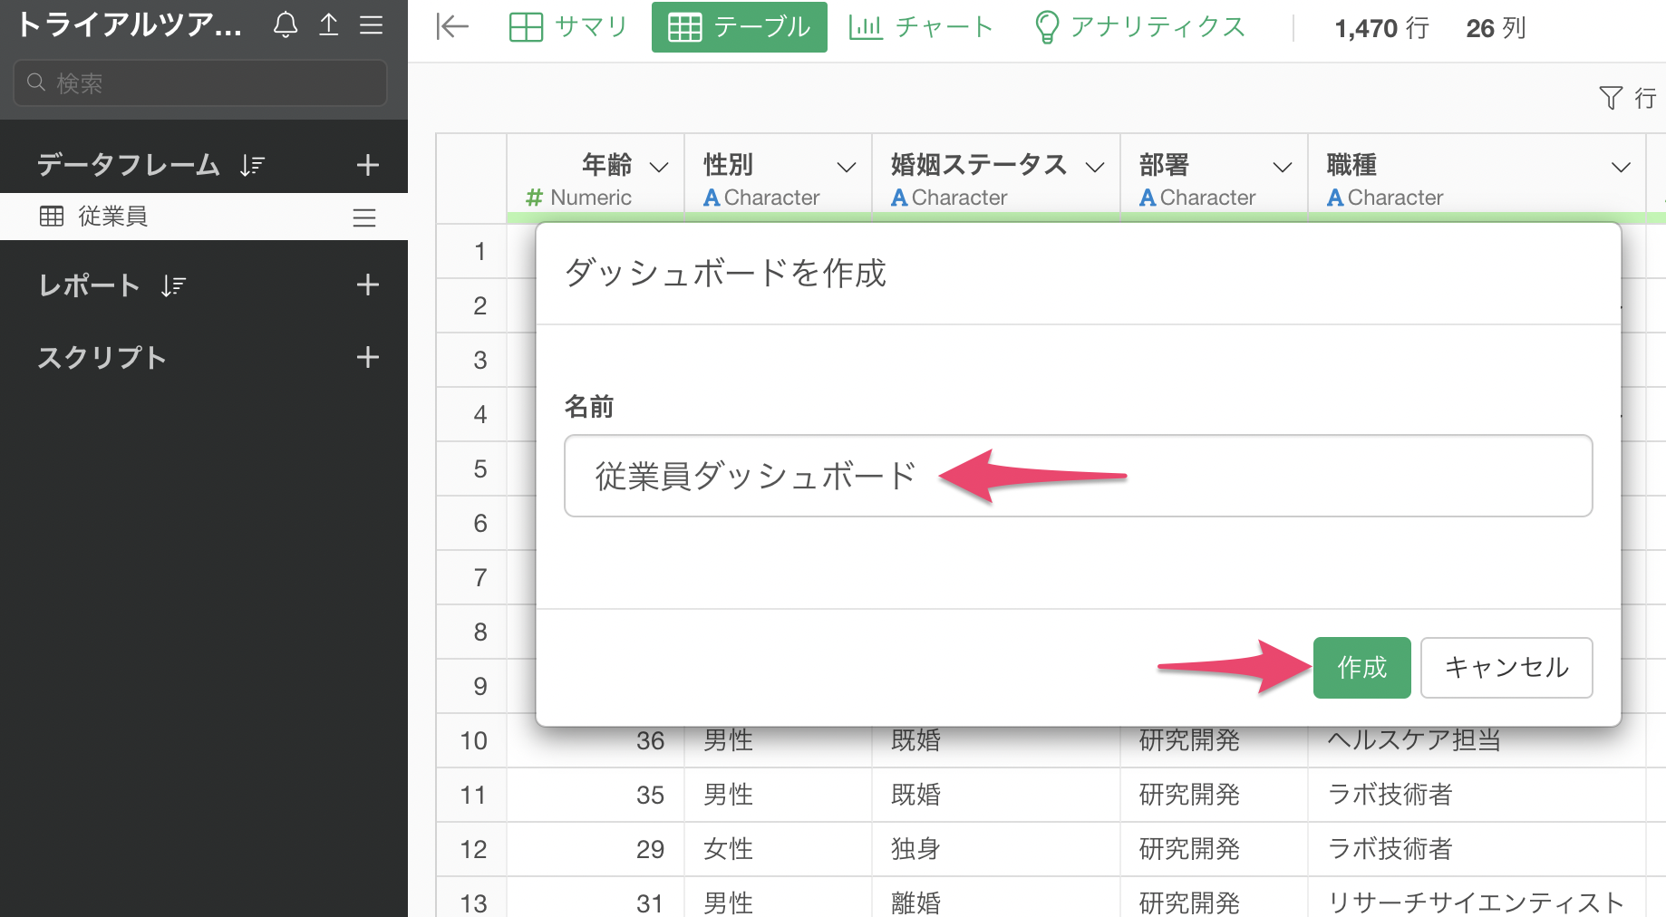Add a new report with plus
1666x917 pixels.
coord(367,285)
